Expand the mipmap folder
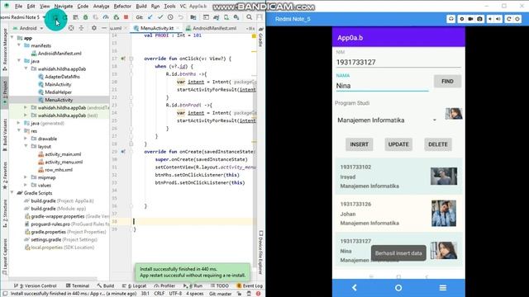The height and width of the screenshot is (297, 529). (x=26, y=177)
